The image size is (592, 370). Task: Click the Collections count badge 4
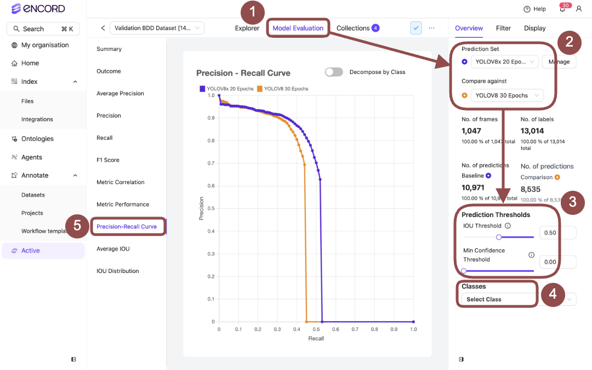[375, 28]
